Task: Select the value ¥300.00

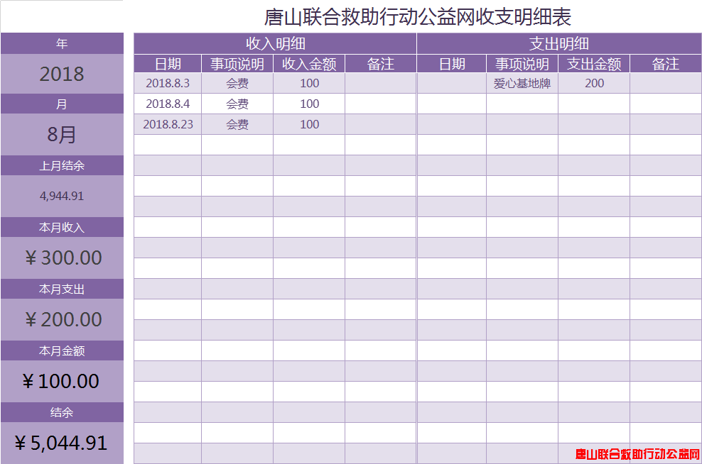Action: (x=62, y=258)
